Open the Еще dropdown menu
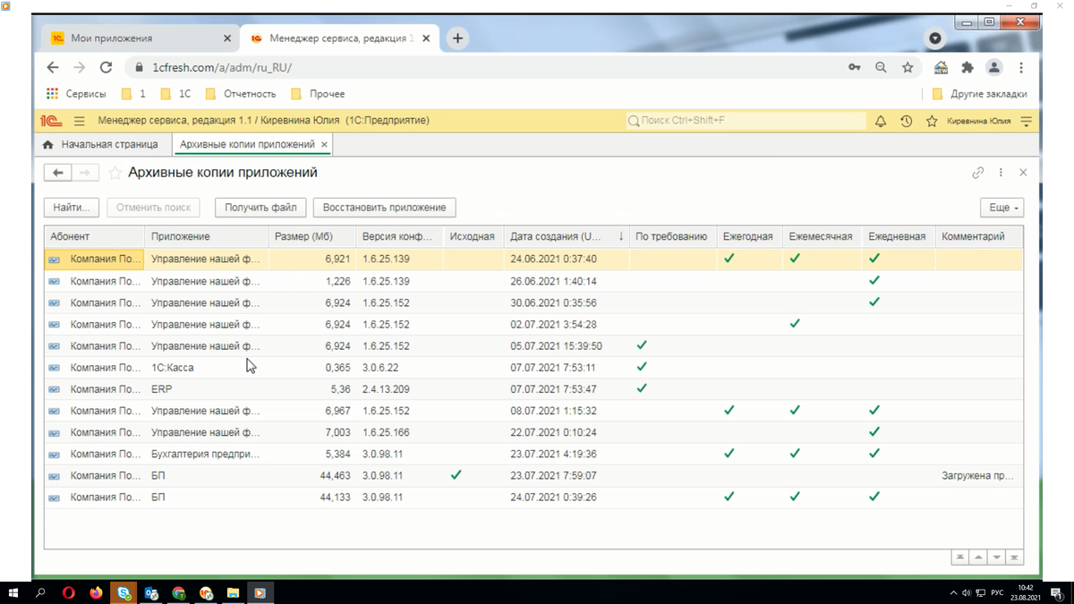 point(1002,208)
